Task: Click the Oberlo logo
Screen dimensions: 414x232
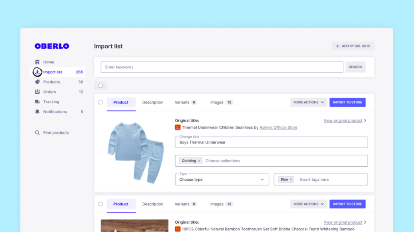Action: (52, 46)
